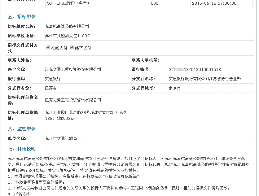Click note 2 本次招标不接受联合体投标
Screen dimensions: 259x196
click(x=36, y=182)
